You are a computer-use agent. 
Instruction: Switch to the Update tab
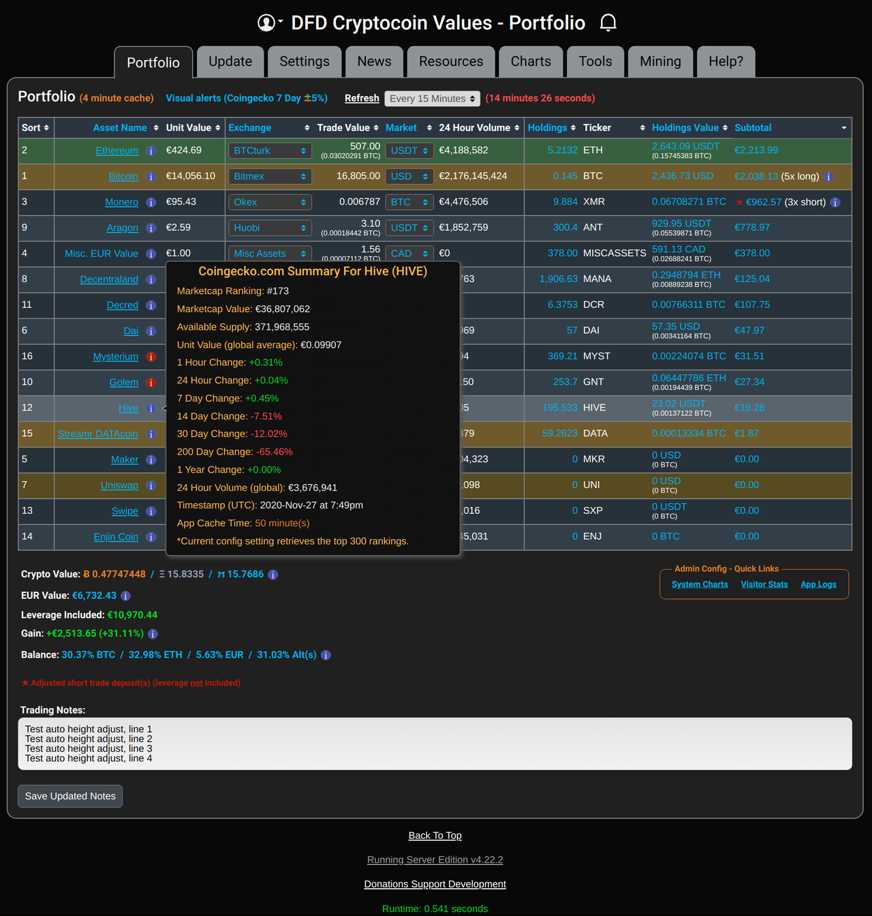(x=230, y=61)
